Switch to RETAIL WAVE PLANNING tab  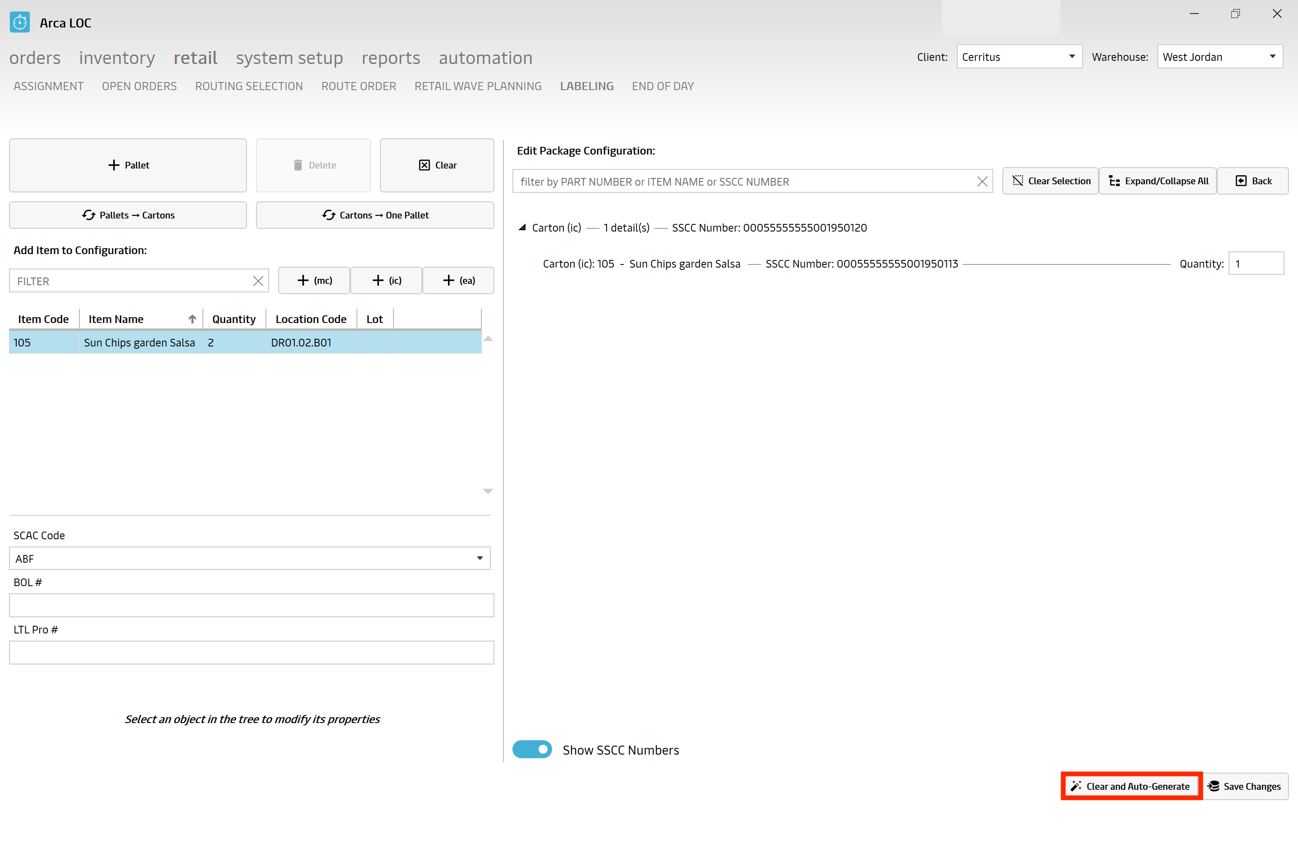478,86
